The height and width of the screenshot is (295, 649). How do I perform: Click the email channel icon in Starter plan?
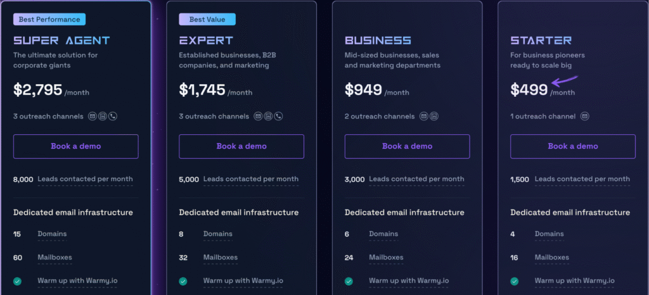(x=584, y=116)
